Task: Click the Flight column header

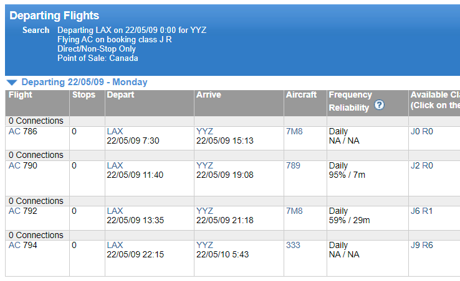Action: 21,95
